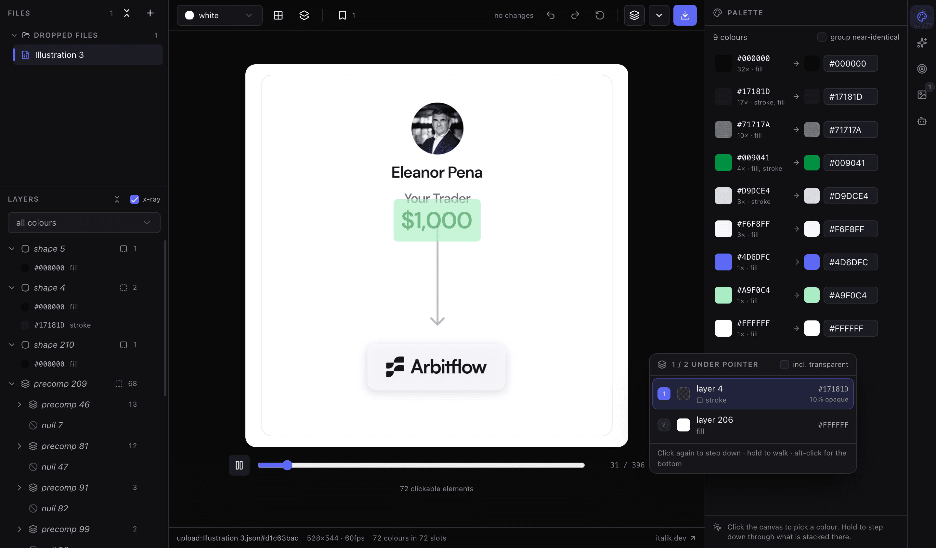Edit the #A9F0C4 hex input field
The image size is (936, 548).
(x=850, y=295)
